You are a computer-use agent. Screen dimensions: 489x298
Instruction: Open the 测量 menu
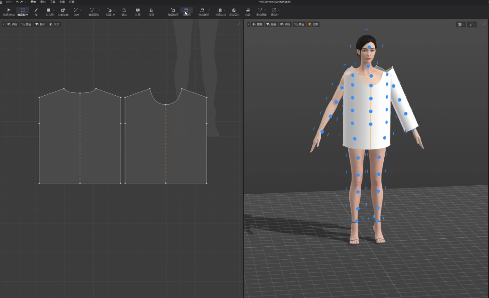pos(62,2)
